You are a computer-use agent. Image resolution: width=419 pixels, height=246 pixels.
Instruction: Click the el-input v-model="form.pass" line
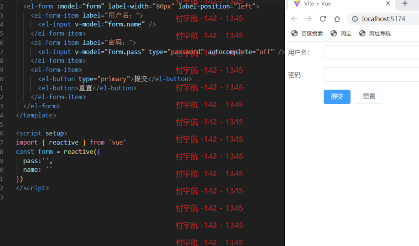click(x=162, y=52)
